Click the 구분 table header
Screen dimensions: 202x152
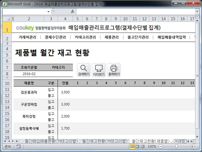[51, 83]
